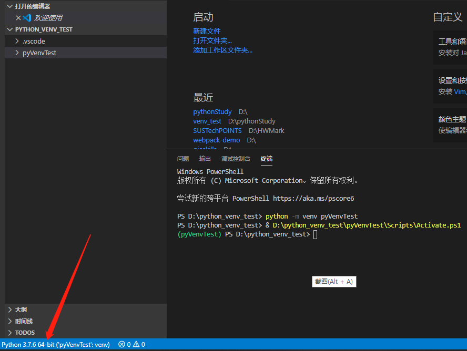Open recent folder SUSTechPOINTS
This screenshot has width=467, height=351.
217,131
